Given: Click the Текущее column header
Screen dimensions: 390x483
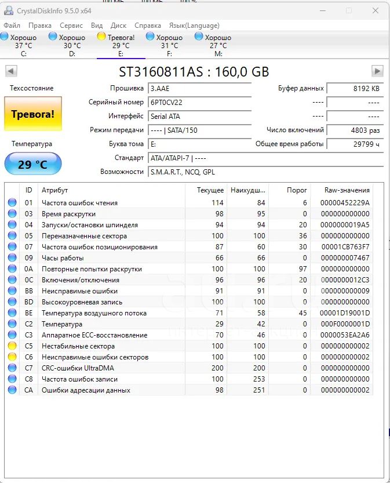Looking at the screenshot, I should click(x=206, y=190).
